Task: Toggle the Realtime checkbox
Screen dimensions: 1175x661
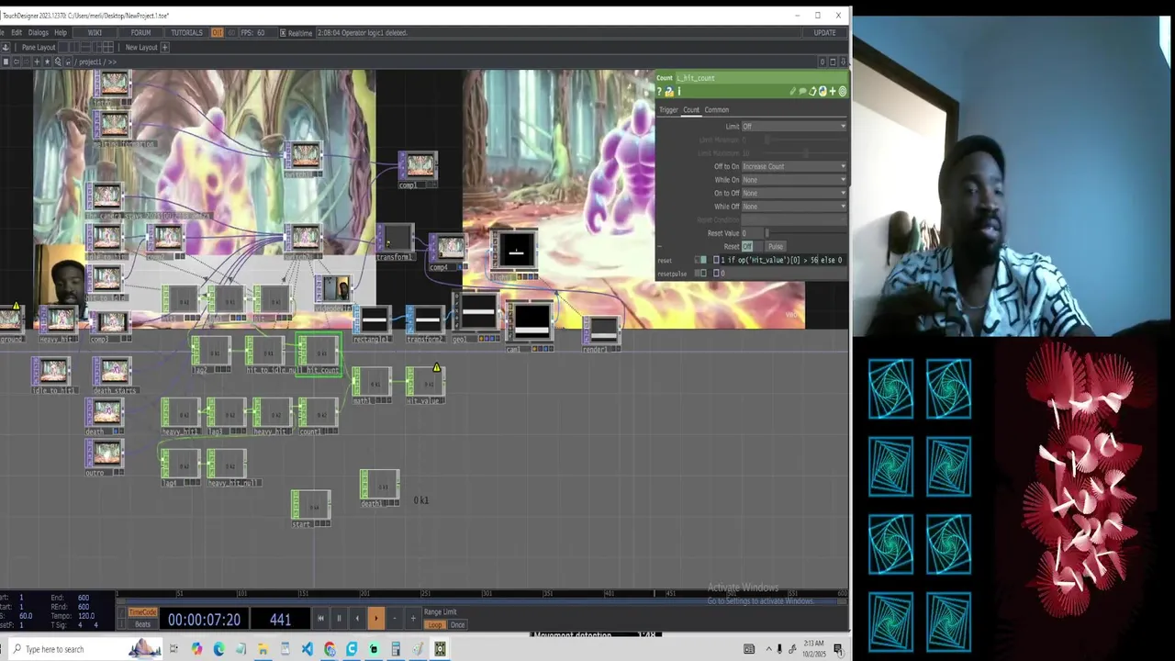Action: click(x=283, y=33)
